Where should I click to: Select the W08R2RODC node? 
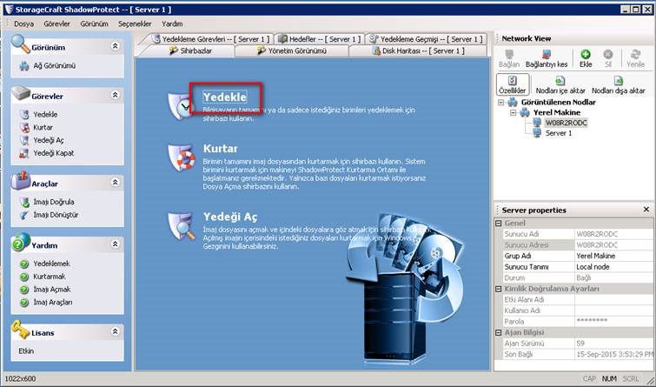(566, 123)
